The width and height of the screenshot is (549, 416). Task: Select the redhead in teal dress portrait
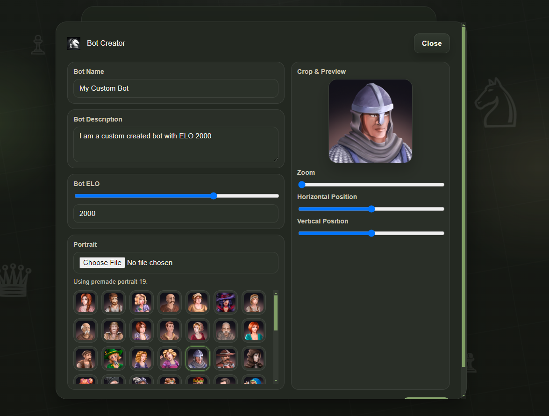[254, 330]
